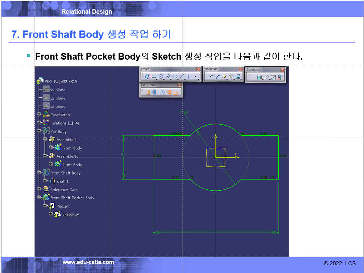The height and width of the screenshot is (273, 364).
Task: Toggle Snap to Point option
Action: 154,93
